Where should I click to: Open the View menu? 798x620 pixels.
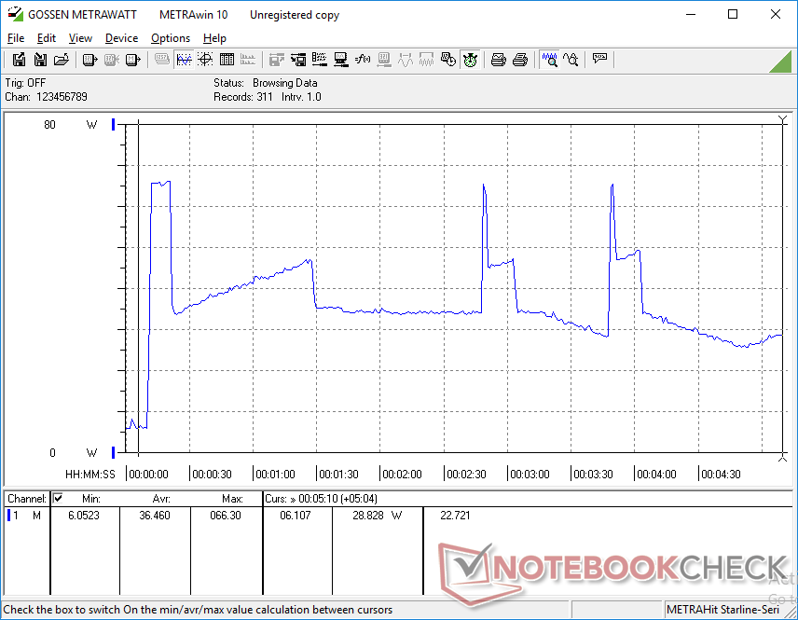tap(80, 38)
